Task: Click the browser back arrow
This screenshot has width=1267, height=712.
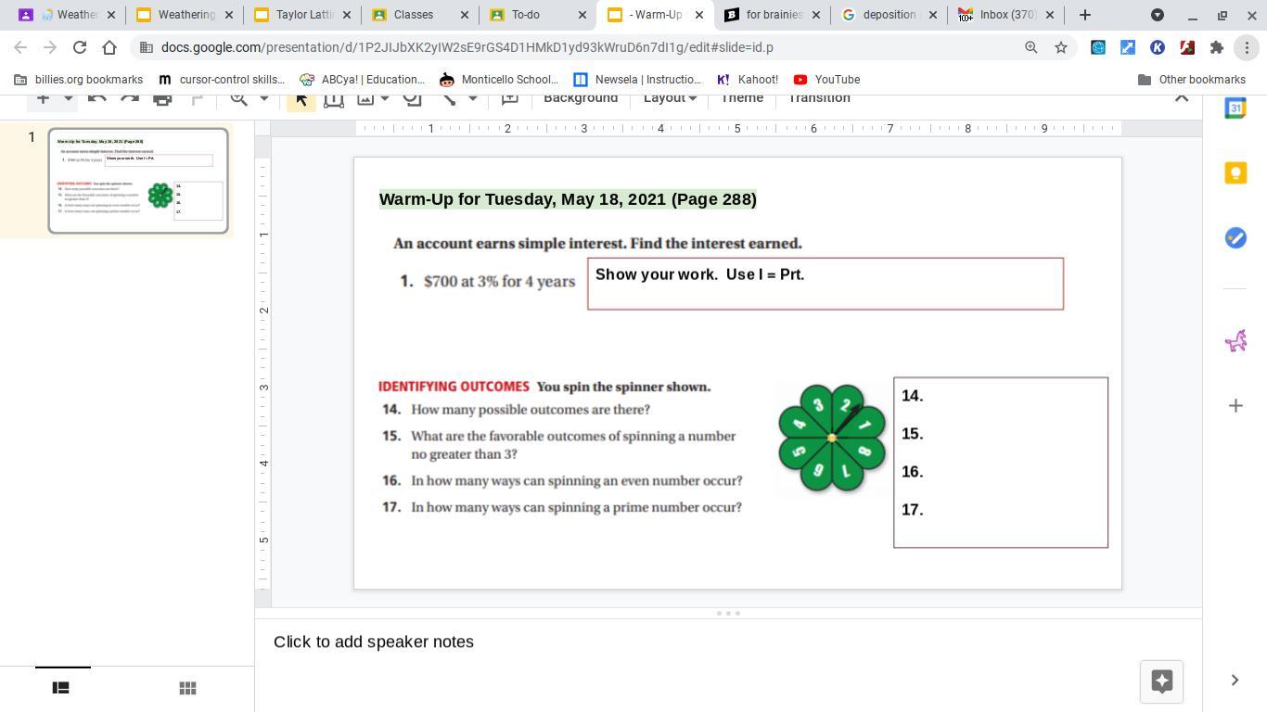Action: (x=20, y=47)
